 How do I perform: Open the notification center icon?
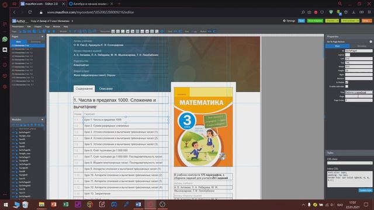point(366,205)
